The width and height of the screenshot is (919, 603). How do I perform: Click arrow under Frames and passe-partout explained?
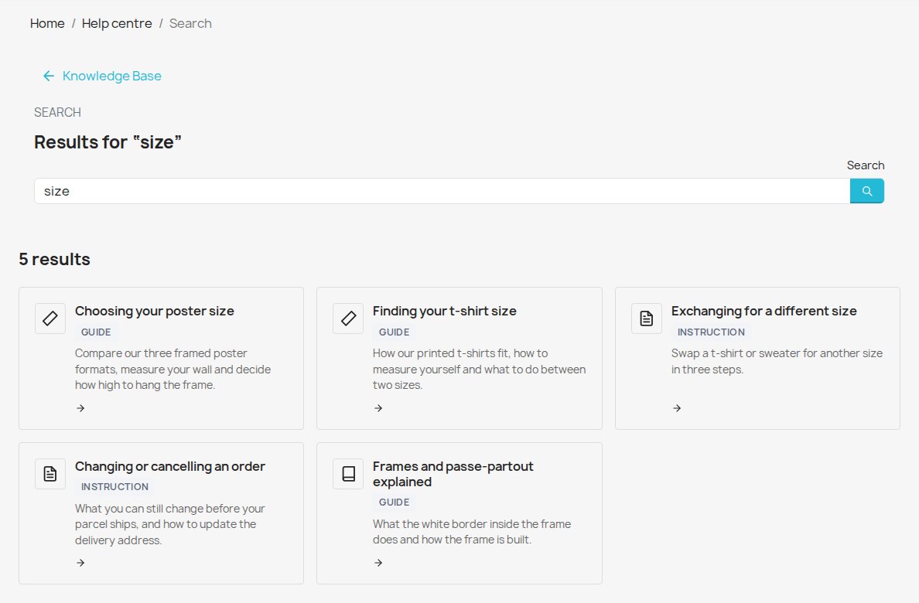coord(378,563)
